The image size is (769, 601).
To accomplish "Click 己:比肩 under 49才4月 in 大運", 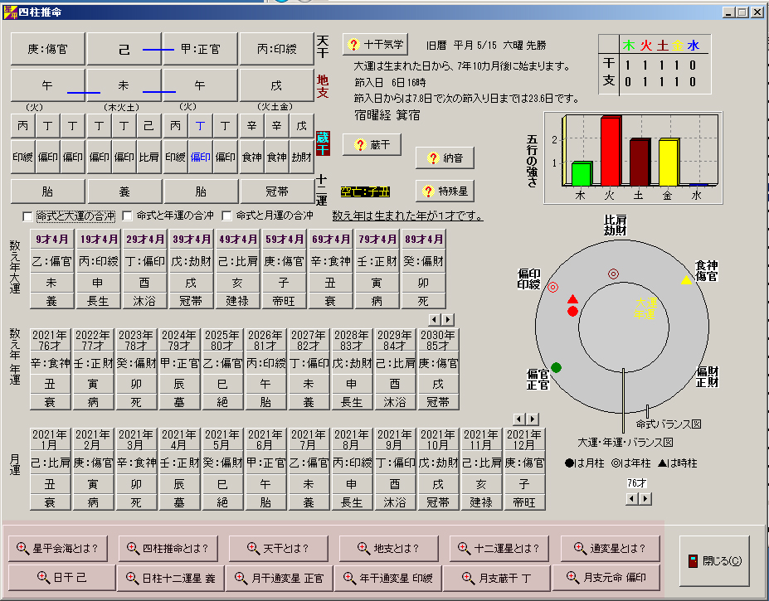I will (238, 261).
